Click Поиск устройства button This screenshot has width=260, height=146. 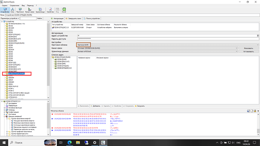(92, 18)
